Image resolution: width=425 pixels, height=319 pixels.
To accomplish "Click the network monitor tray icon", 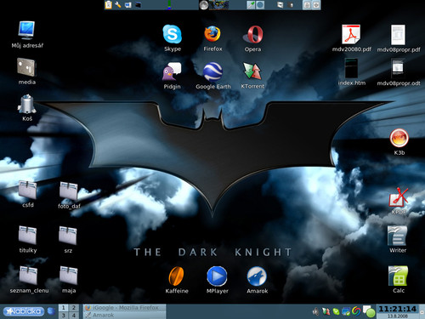I will coord(346,311).
